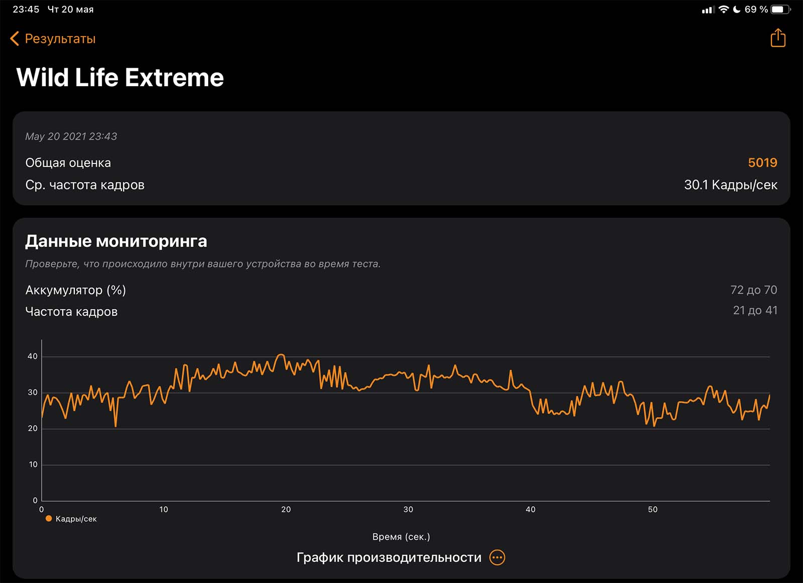Image resolution: width=803 pixels, height=583 pixels.
Task: Tap the battery indicator icon
Action: point(780,10)
